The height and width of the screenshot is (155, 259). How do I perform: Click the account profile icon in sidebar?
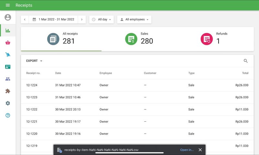tap(8, 17)
